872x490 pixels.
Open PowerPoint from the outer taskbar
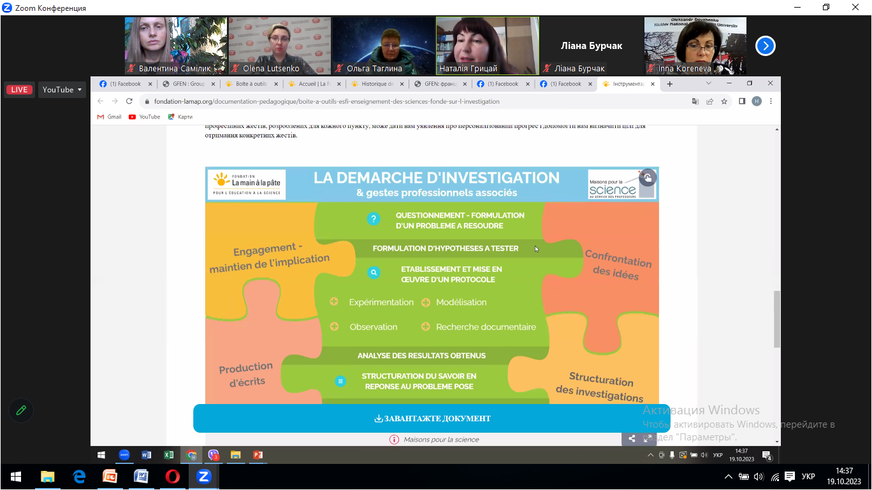110,477
